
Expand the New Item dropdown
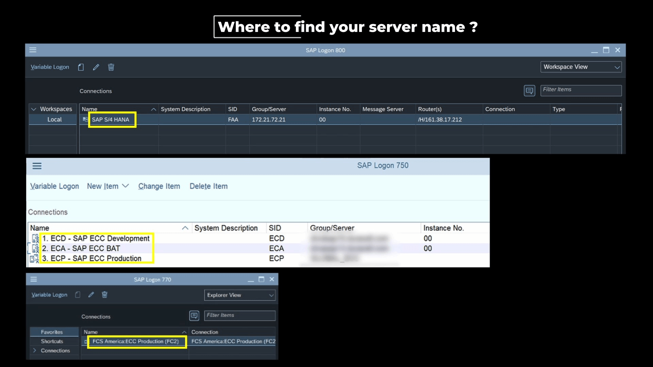pyautogui.click(x=125, y=186)
